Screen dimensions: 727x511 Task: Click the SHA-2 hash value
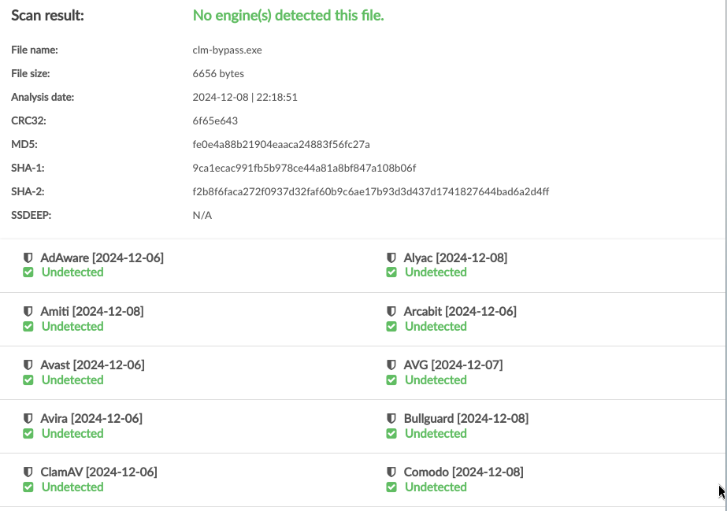(x=371, y=192)
